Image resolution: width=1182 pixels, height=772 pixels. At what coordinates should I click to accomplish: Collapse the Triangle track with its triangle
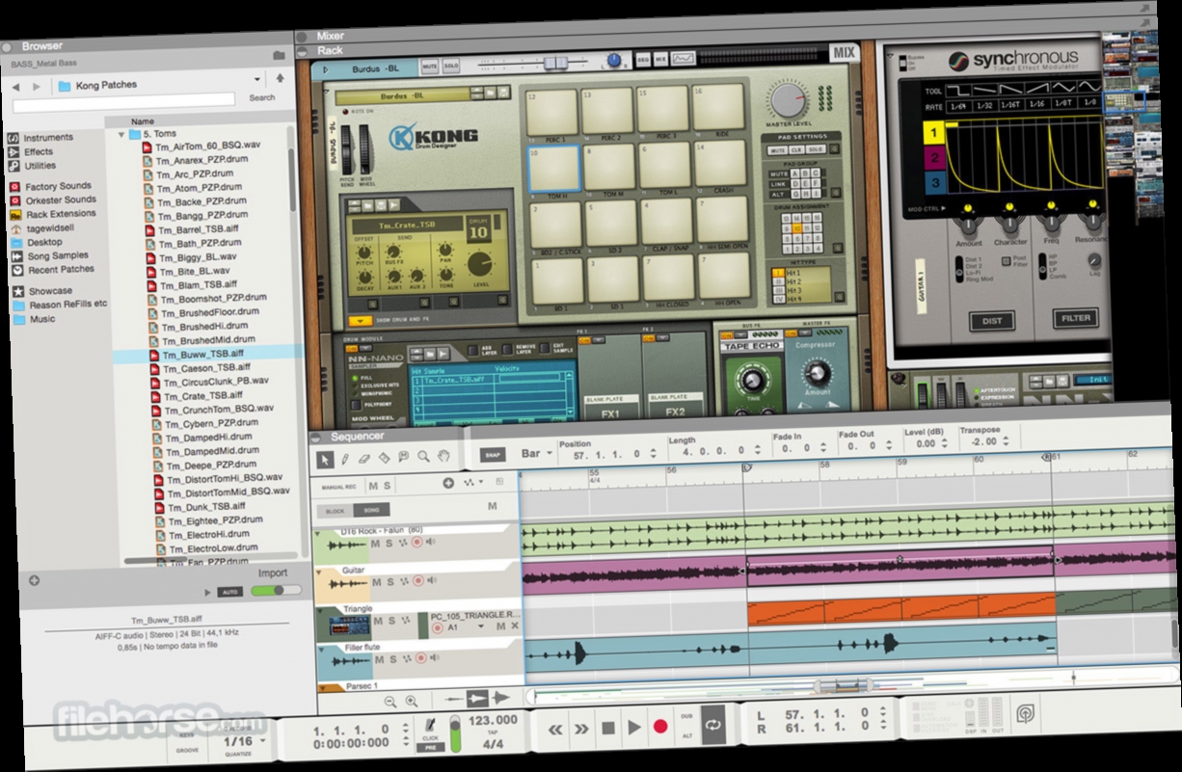pyautogui.click(x=321, y=610)
